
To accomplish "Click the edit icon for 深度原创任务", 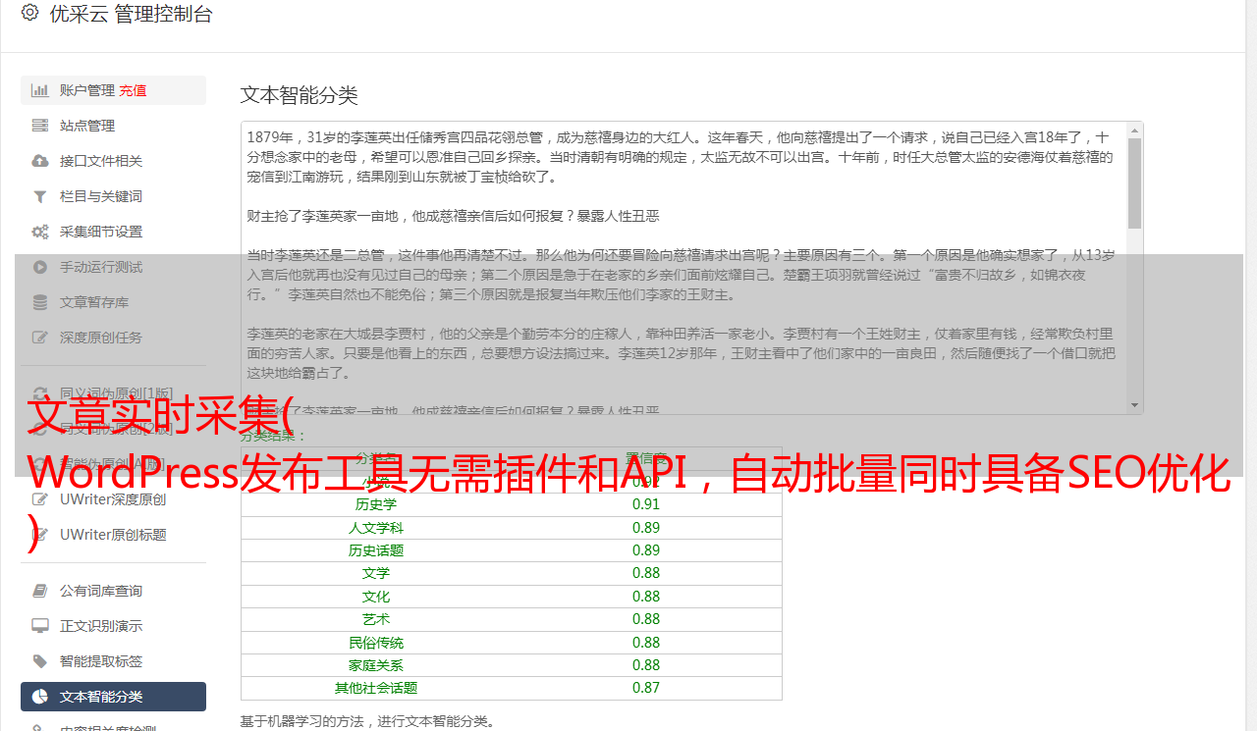I will pyautogui.click(x=40, y=338).
